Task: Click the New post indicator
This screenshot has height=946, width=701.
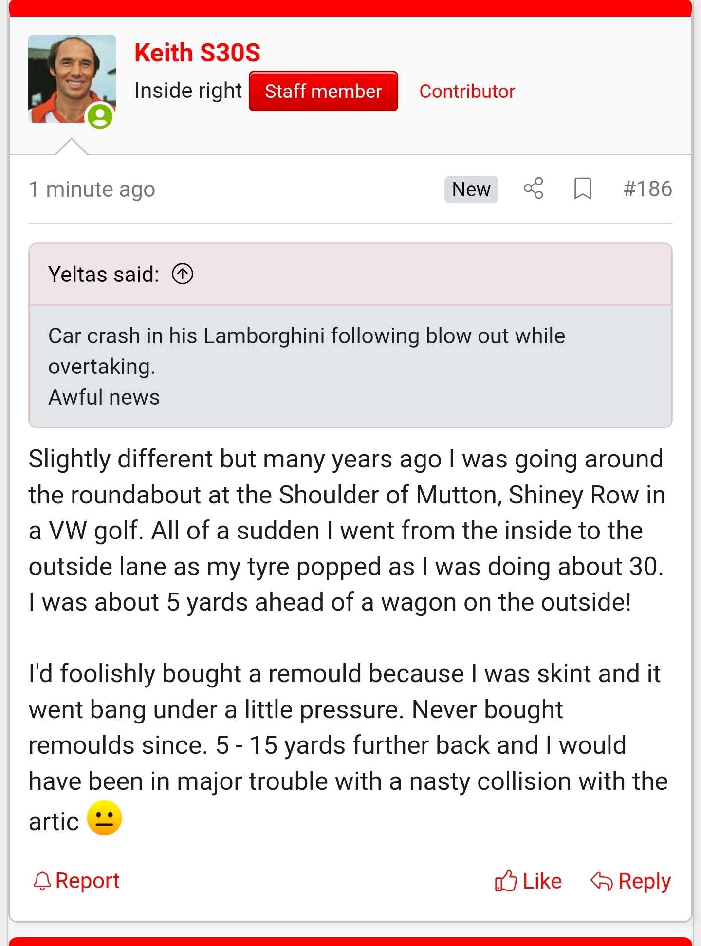Action: click(471, 189)
